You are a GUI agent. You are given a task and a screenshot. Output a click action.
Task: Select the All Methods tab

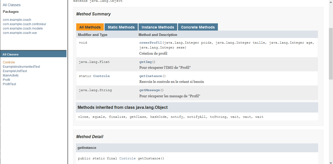click(x=90, y=27)
